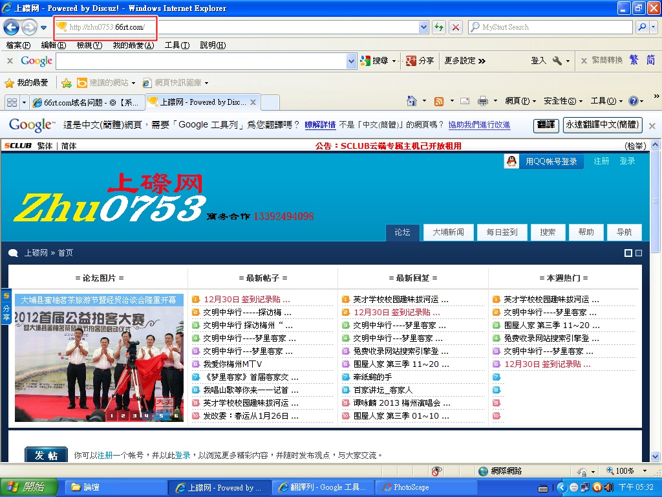Screen dimensions: 662x497
Task: Open the recent pages dropdown arrow
Action: (43, 28)
